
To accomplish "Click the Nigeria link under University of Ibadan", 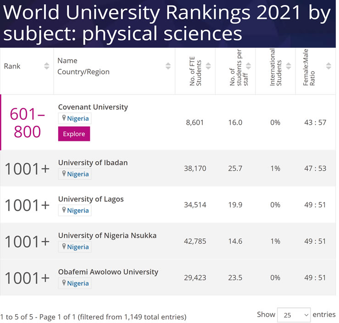I will point(78,174).
